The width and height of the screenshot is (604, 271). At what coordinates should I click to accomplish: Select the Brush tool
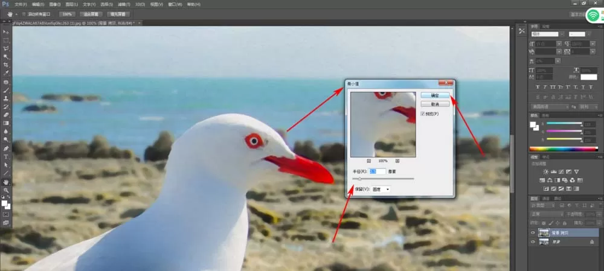6,91
